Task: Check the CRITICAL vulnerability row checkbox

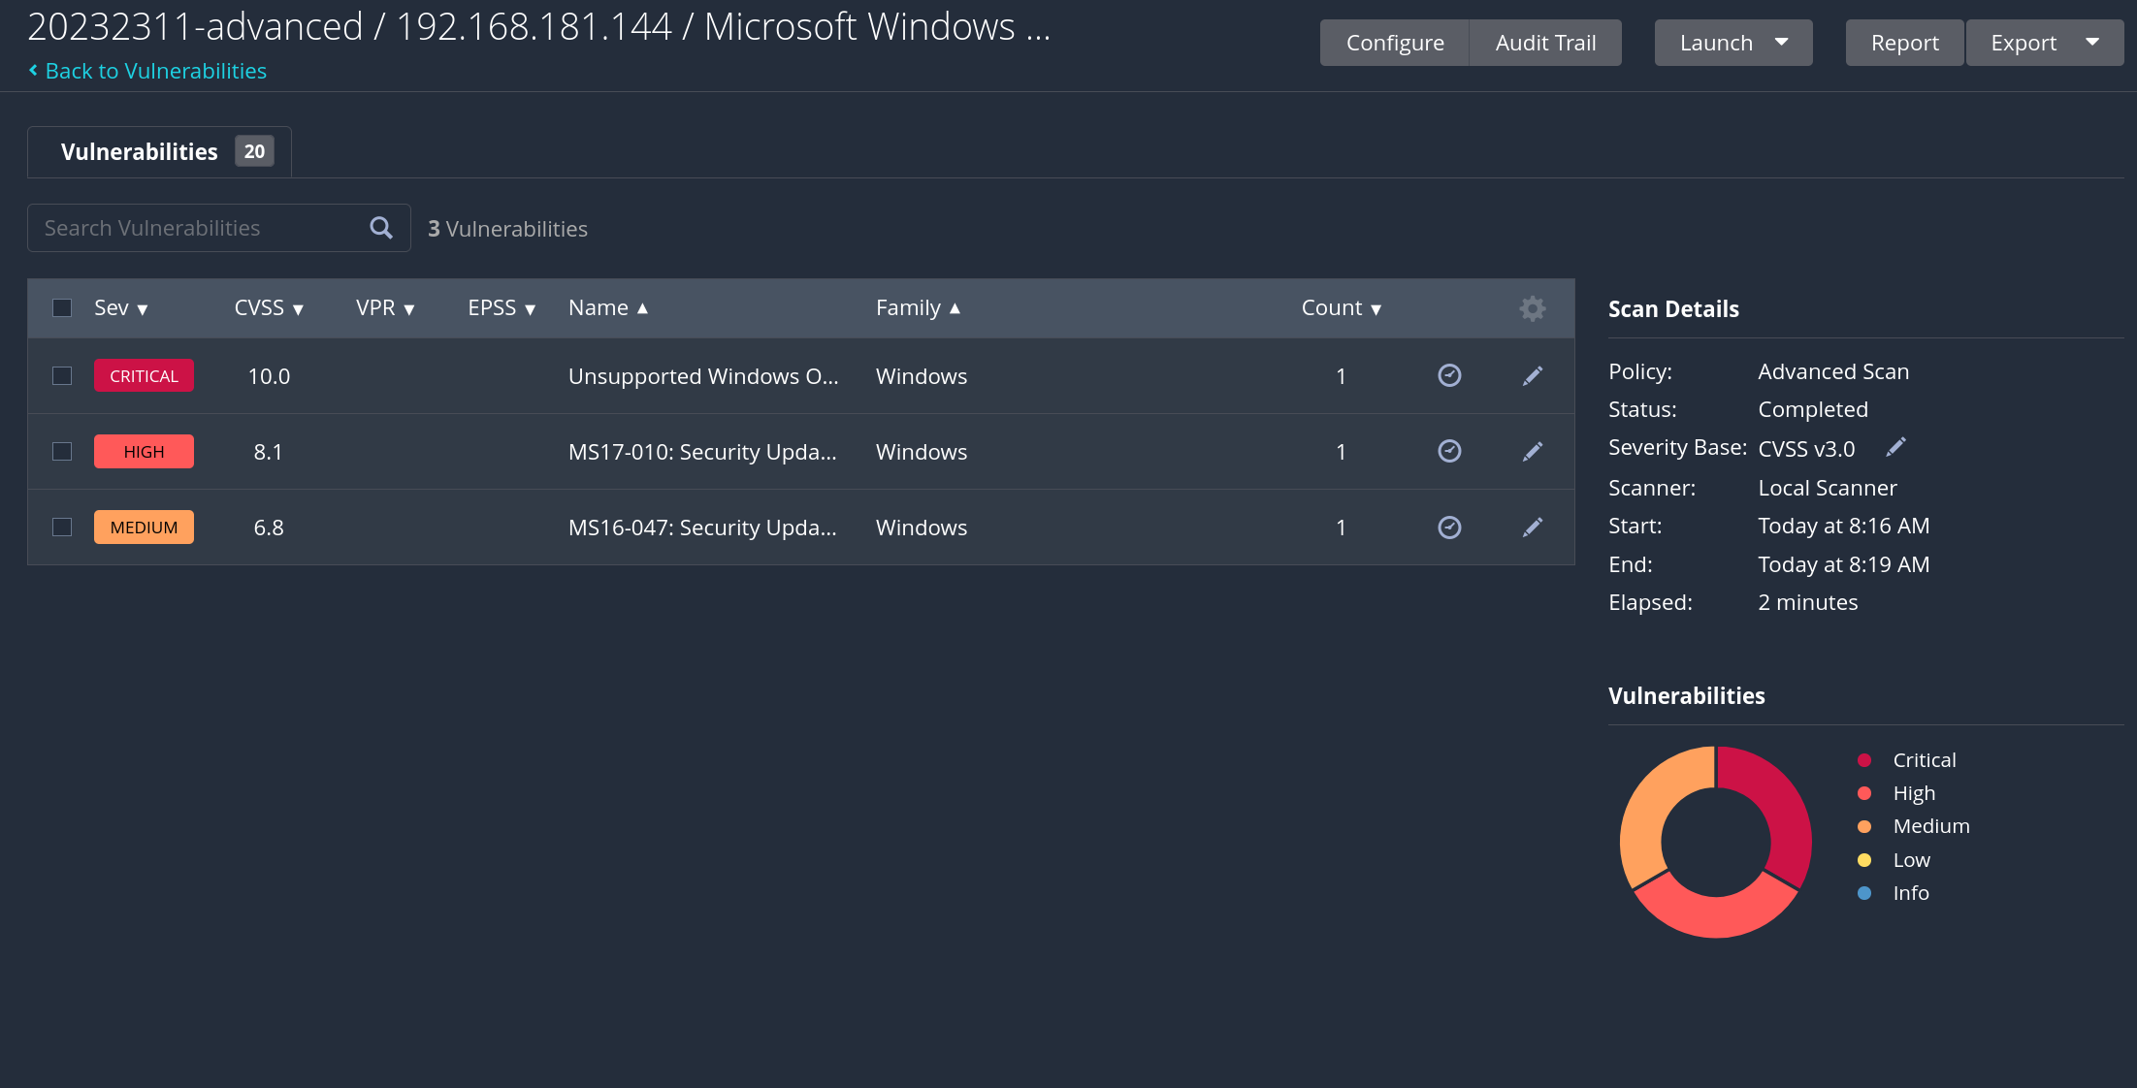Action: (x=62, y=375)
